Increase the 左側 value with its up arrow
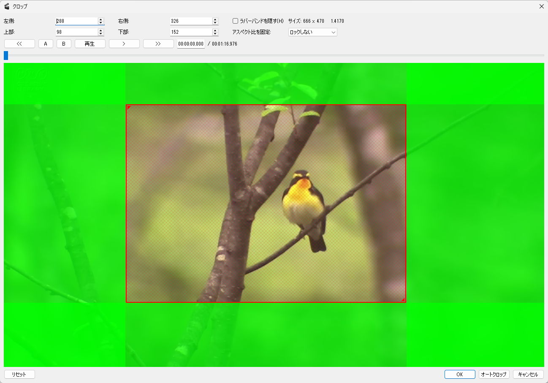The width and height of the screenshot is (548, 383). click(101, 19)
